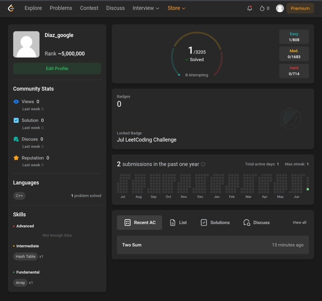322x301 pixels.
Task: Click the Array skill tag
Action: tap(20, 283)
